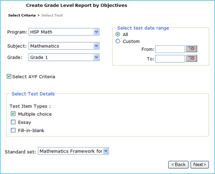The image size is (215, 174).
Task: Click the Select Test Details group heading
Action: (33, 94)
